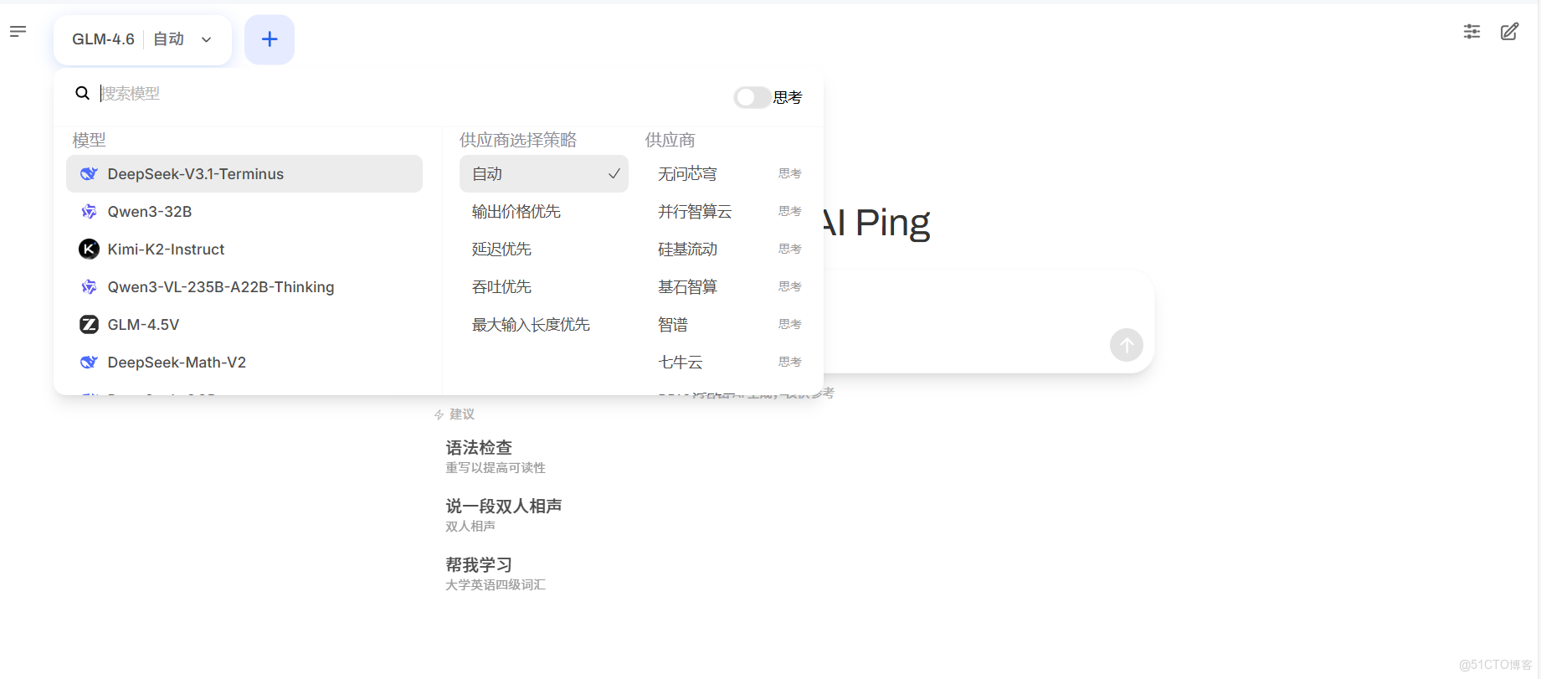Click the AI Ping heading
The height and width of the screenshot is (679, 1541).
876,223
